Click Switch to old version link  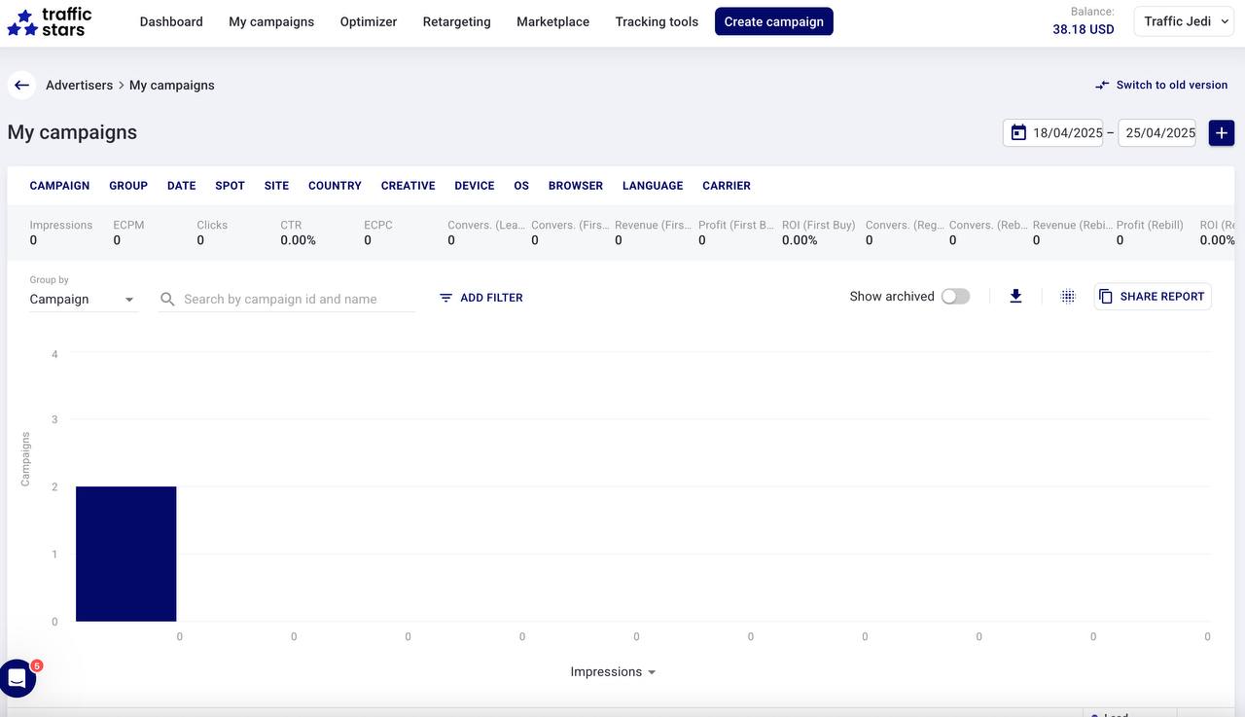click(1161, 86)
